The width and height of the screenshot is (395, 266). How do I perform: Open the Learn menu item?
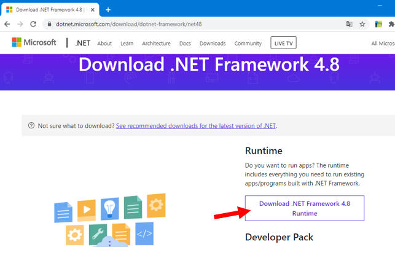click(127, 44)
